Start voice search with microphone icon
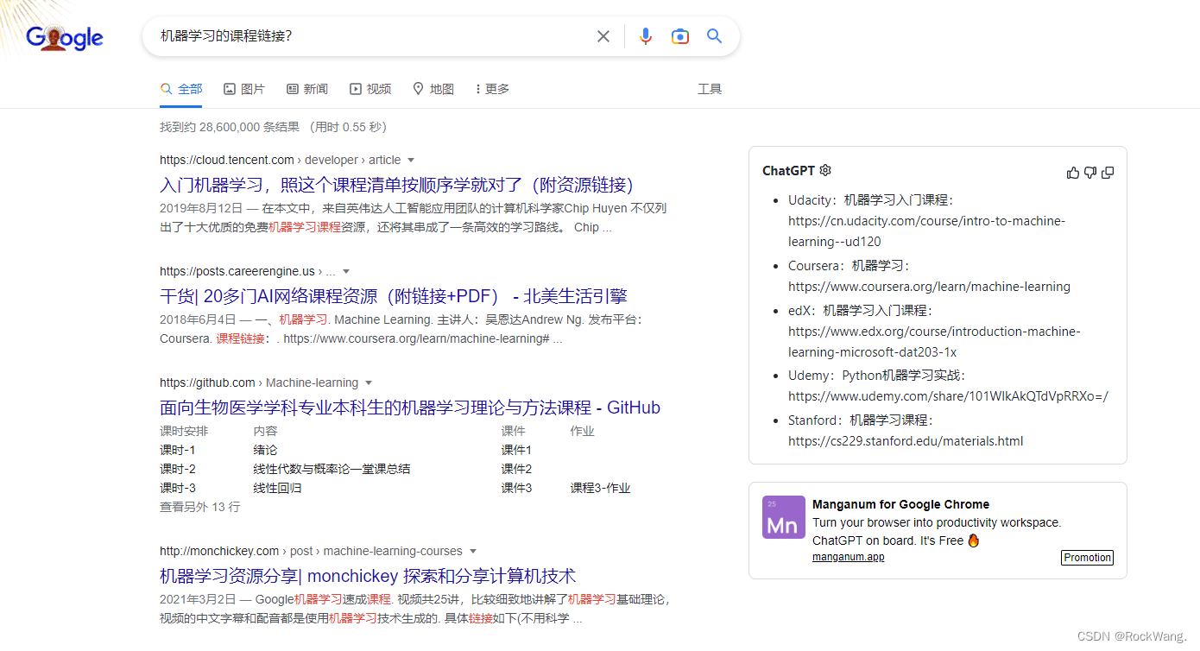 point(646,36)
